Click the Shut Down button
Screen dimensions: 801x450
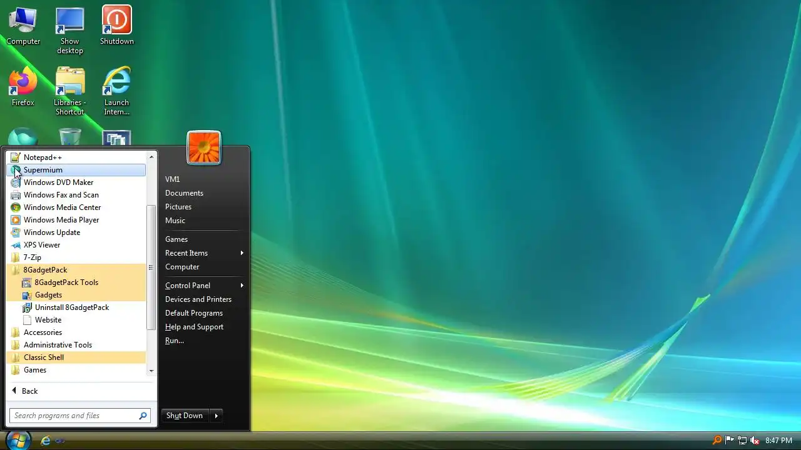[185, 416]
